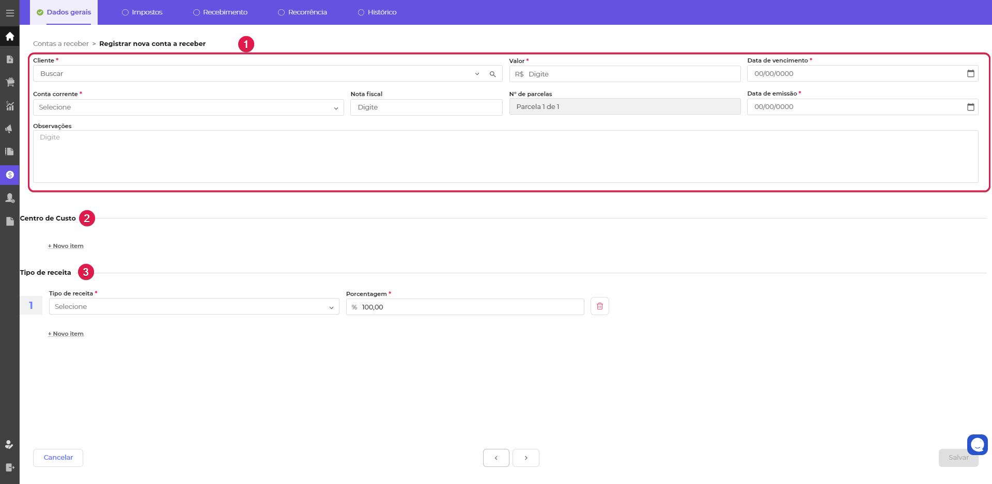The height and width of the screenshot is (484, 992).
Task: Go to the home icon in sidebar
Action: (10, 36)
